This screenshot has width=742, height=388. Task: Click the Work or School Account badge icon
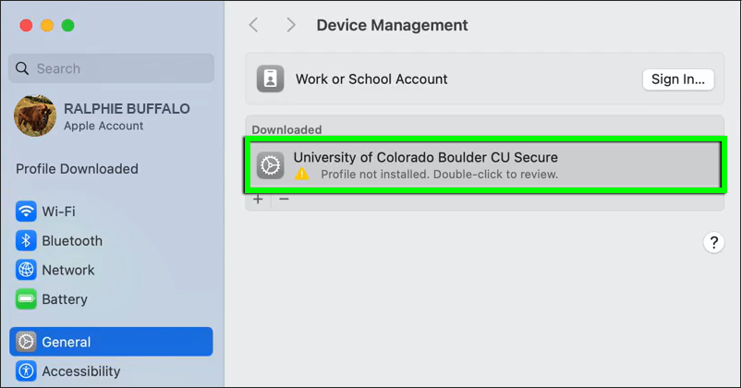(271, 79)
